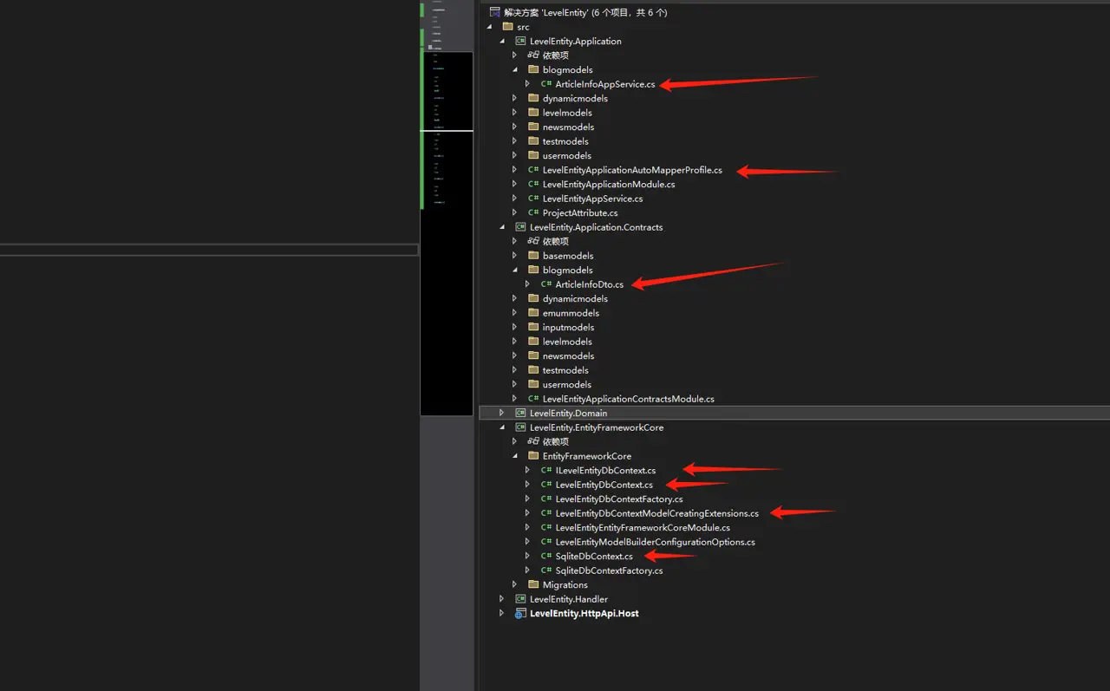Select dynamicmodels folder under LevelEntity.Application.Contracts

[x=575, y=298]
